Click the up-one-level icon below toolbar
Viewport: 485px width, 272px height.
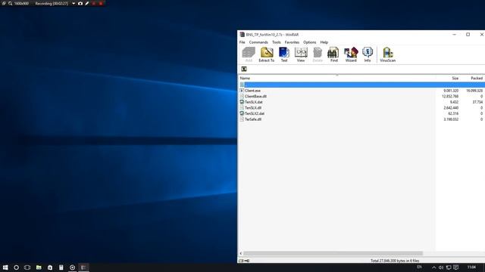[x=244, y=69]
